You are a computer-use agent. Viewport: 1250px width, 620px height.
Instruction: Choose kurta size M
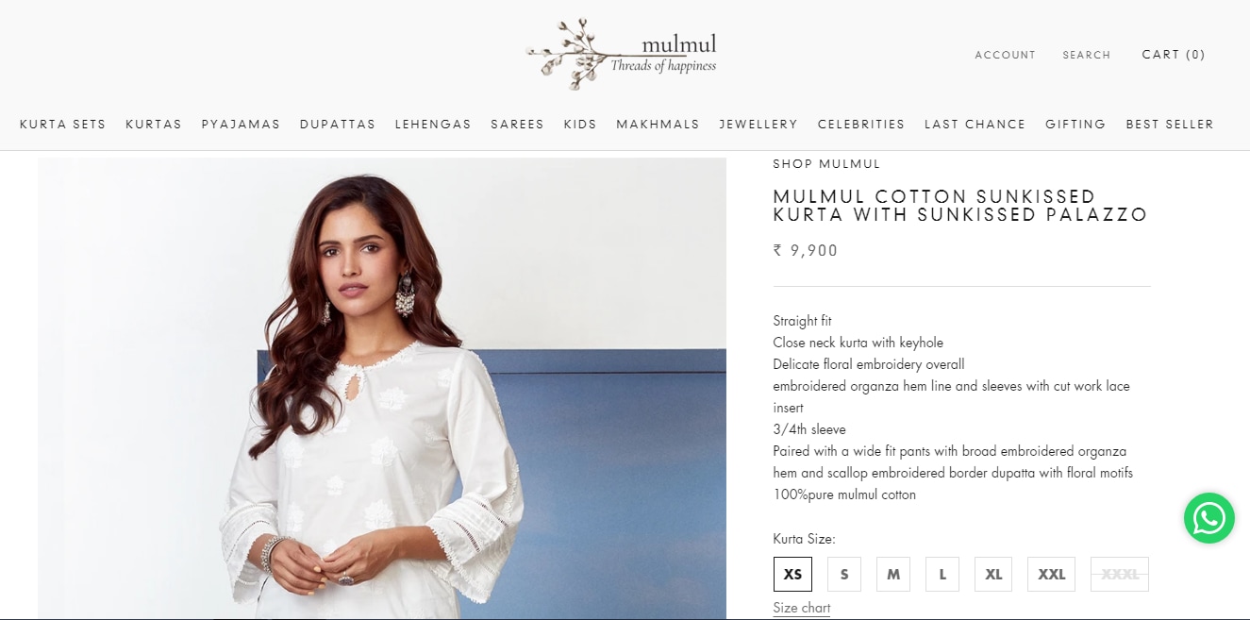click(893, 574)
